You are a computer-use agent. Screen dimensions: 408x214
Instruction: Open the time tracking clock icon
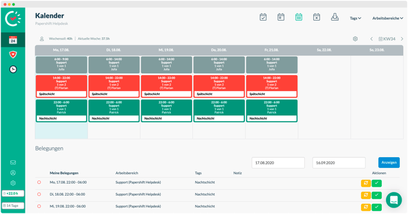point(13,69)
